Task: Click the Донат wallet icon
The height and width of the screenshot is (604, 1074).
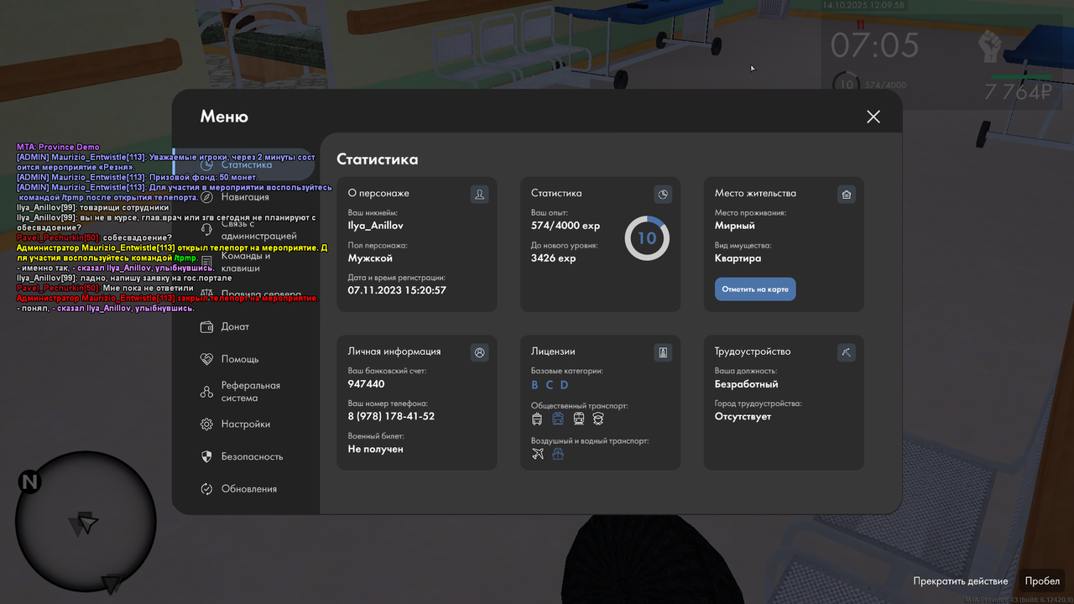Action: coord(206,327)
